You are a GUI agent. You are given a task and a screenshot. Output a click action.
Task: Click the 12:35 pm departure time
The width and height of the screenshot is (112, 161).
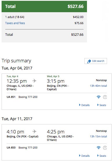click(x=17, y=81)
